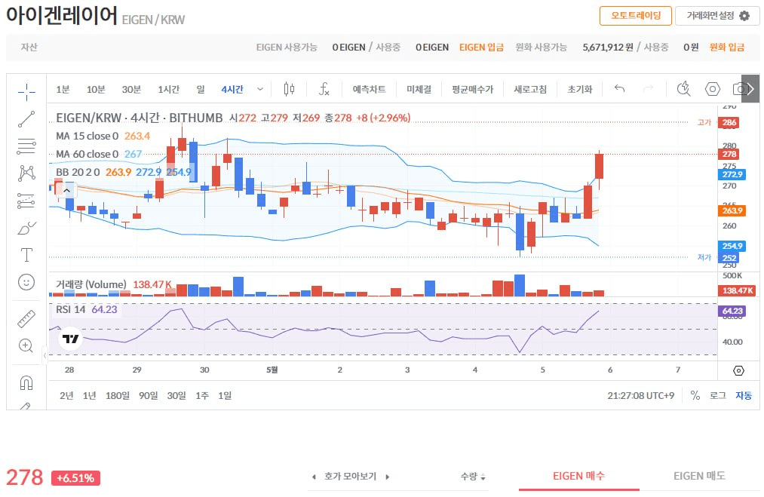Toggle the magnet snap mode
Image resolution: width=764 pixels, height=497 pixels.
(26, 383)
